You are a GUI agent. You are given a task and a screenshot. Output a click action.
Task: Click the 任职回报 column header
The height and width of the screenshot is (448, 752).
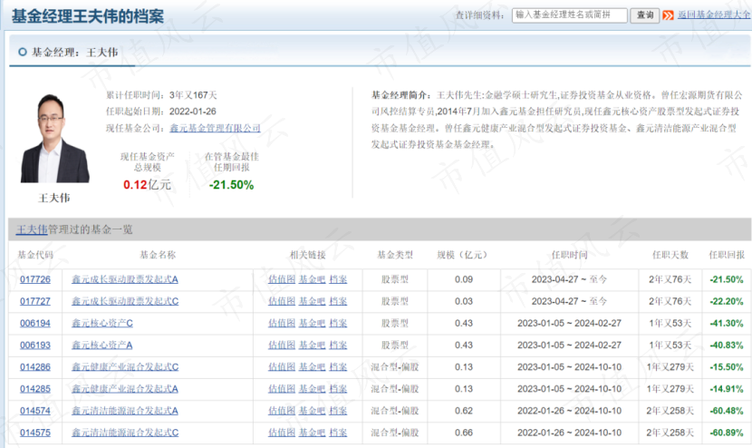coord(727,255)
